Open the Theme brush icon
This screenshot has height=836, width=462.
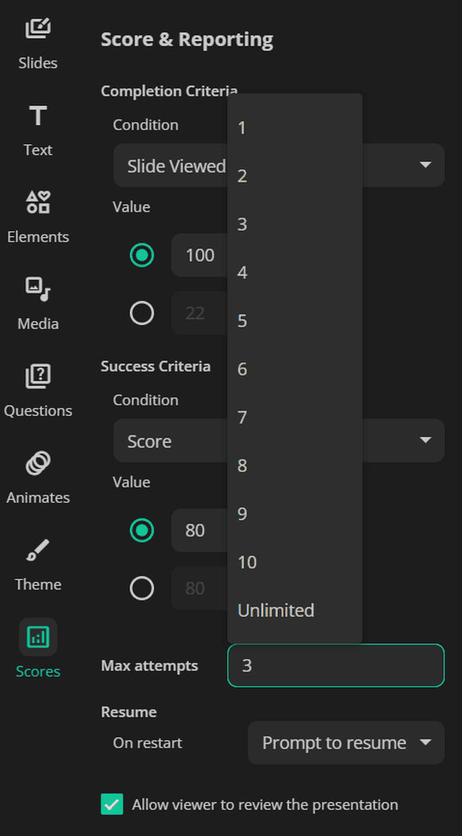coord(38,550)
